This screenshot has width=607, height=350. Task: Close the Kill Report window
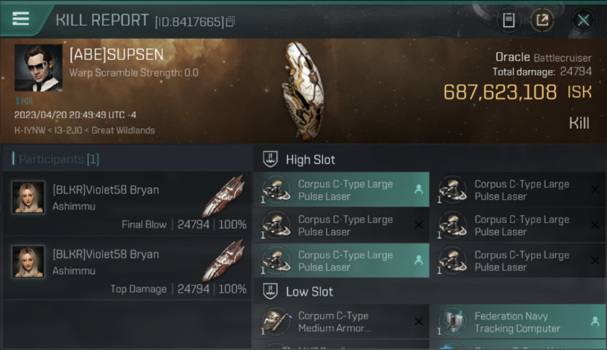click(x=583, y=20)
